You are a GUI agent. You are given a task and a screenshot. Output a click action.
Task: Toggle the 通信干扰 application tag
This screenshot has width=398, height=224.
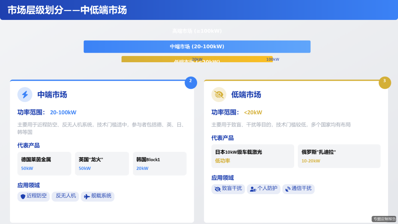point(299,189)
